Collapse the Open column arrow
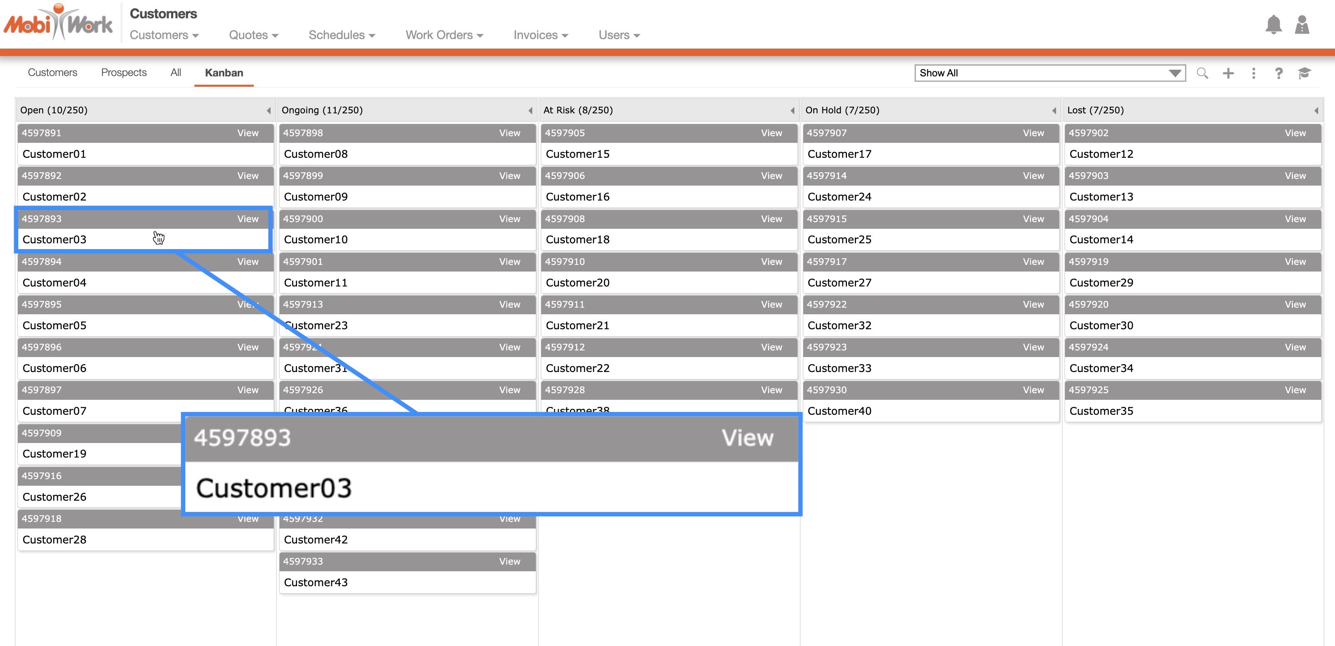The width and height of the screenshot is (1335, 646). coord(268,110)
